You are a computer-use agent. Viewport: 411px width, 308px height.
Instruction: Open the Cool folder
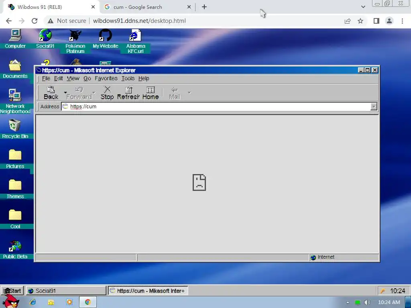coord(15,219)
